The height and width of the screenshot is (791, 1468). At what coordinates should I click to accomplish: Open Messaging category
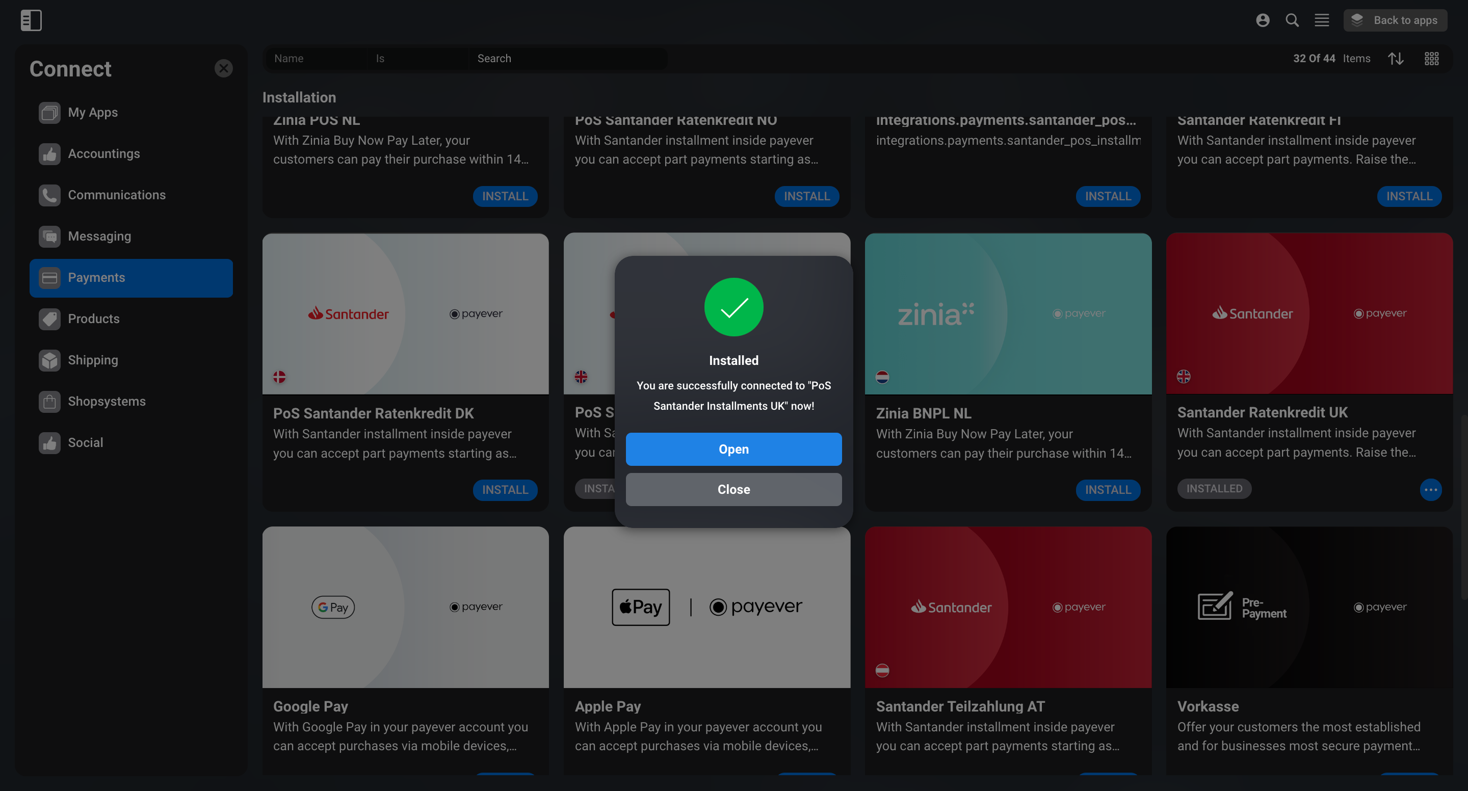[131, 236]
